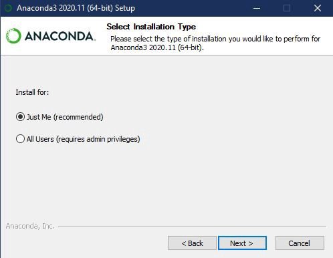This screenshot has width=333, height=258.
Task: Click the 'Select Installation Type' heading
Action: pyautogui.click(x=151, y=27)
